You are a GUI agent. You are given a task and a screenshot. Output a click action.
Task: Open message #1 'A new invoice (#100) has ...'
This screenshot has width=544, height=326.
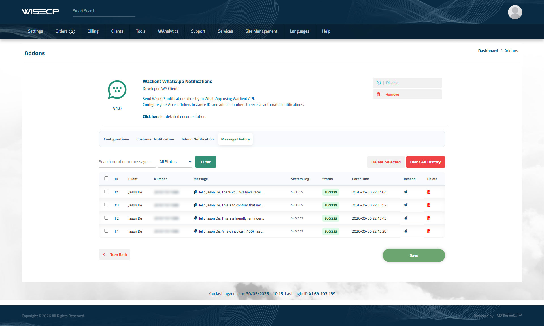[x=228, y=231]
